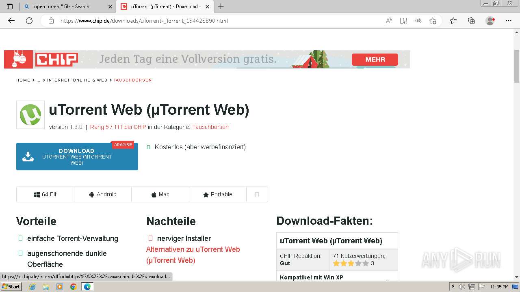This screenshot has width=520, height=292.
Task: Go to HOME breadcrumb
Action: (23, 80)
